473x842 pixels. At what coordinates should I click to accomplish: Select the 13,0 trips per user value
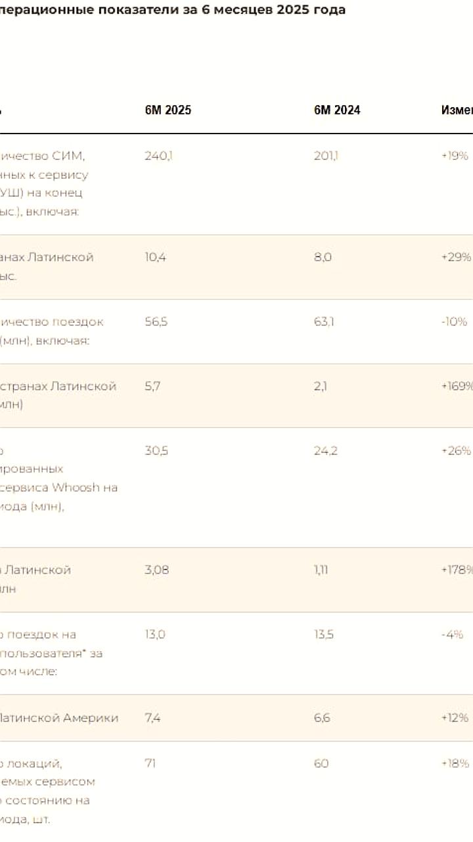[x=155, y=634]
